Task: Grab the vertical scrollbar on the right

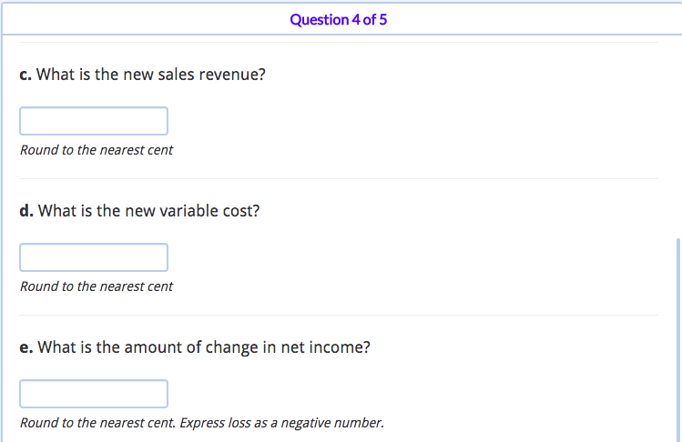Action: 677,337
